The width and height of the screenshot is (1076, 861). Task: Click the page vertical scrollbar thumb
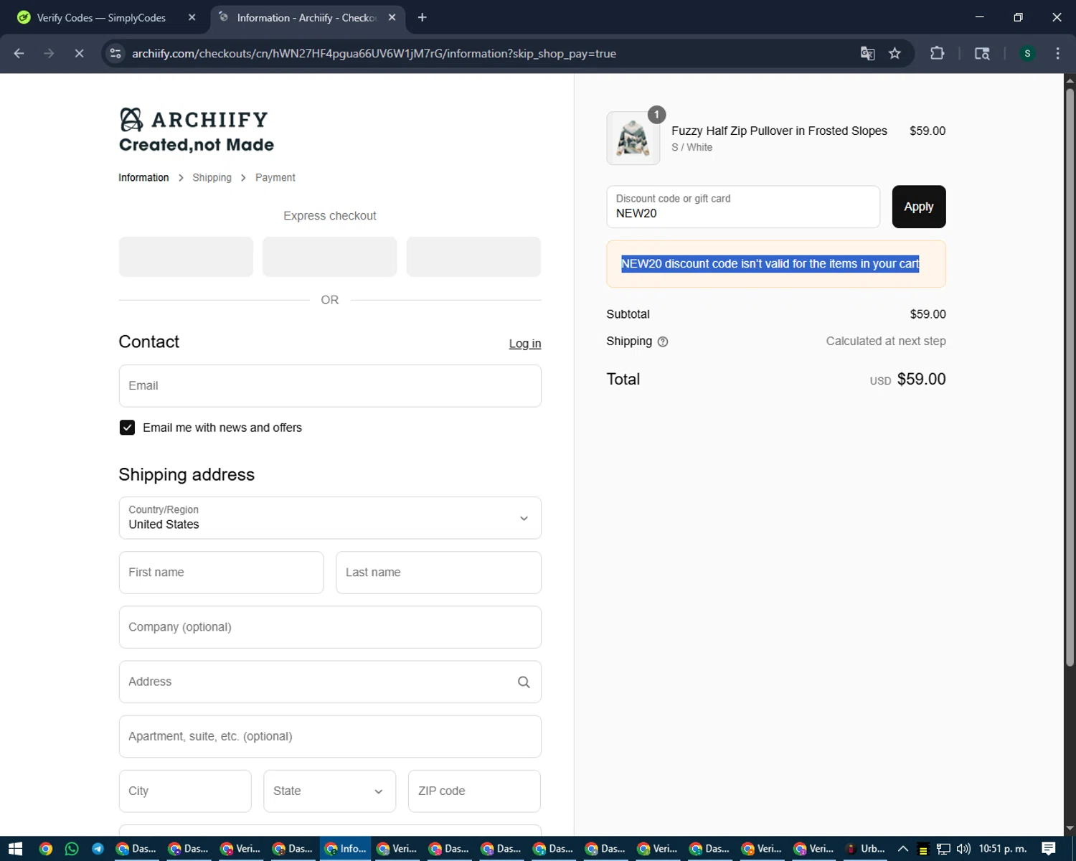pyautogui.click(x=1070, y=378)
